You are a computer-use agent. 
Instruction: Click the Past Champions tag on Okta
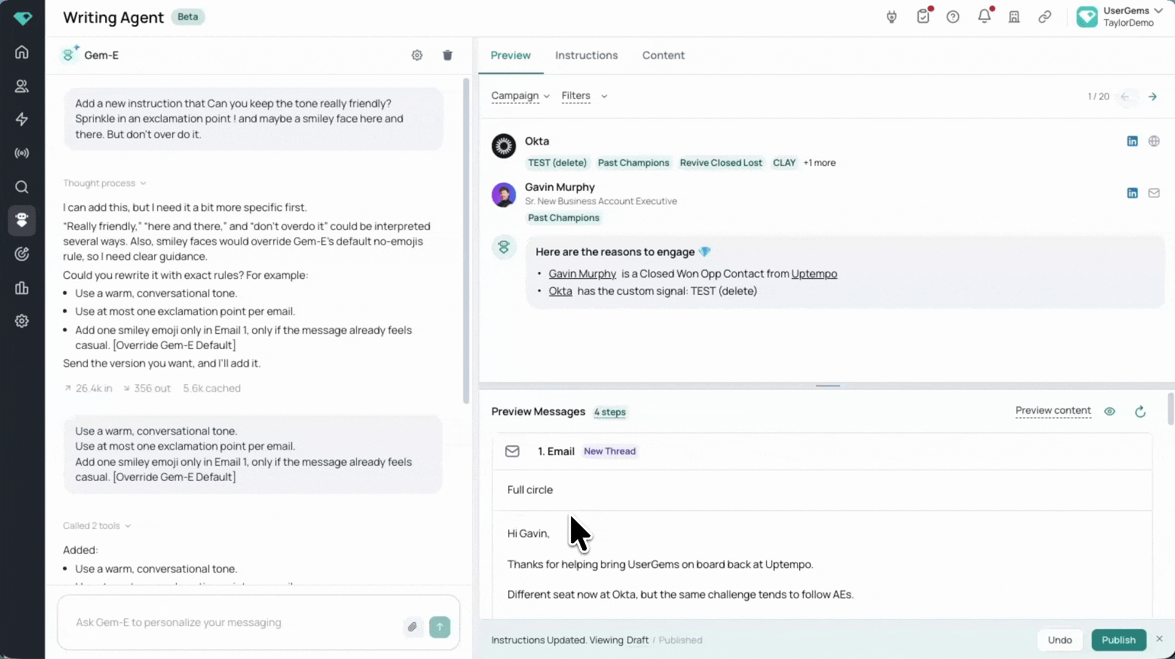pyautogui.click(x=633, y=163)
